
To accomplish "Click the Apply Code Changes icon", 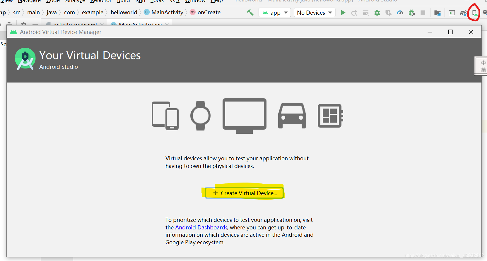I will [x=366, y=13].
